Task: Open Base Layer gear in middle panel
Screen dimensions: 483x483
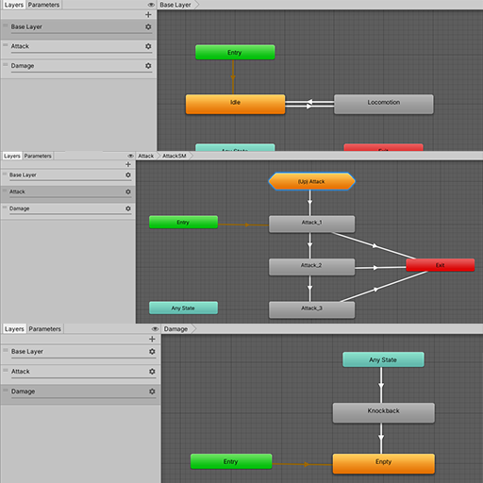Action: (128, 175)
